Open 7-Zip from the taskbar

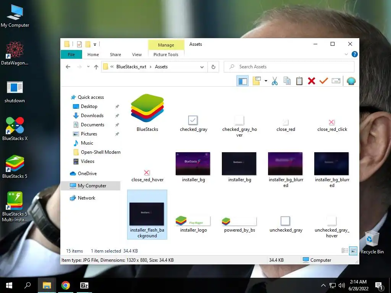tap(84, 285)
